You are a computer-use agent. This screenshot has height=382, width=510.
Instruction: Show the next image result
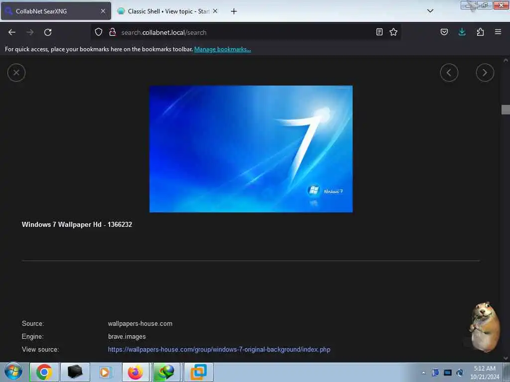pos(485,73)
